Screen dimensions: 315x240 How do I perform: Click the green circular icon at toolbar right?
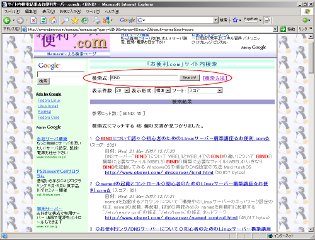tap(305, 20)
